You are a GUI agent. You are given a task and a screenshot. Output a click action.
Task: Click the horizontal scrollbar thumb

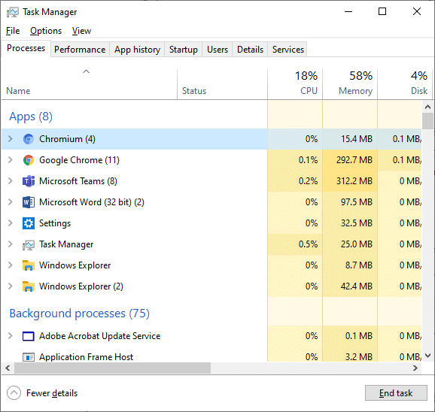click(112, 368)
